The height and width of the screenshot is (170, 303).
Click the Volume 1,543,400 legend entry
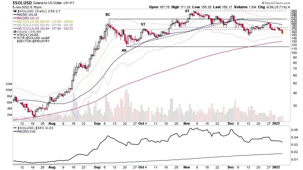coord(29,32)
